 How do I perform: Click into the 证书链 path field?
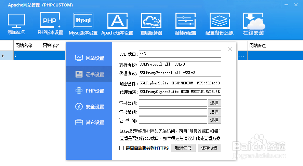pyautogui.click(x=173, y=120)
